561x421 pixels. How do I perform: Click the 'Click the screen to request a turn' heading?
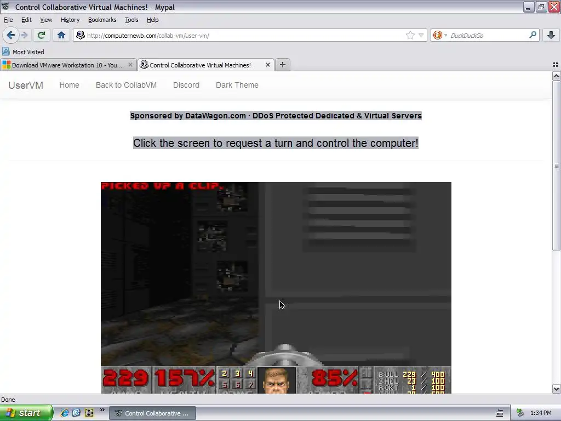[x=276, y=143]
